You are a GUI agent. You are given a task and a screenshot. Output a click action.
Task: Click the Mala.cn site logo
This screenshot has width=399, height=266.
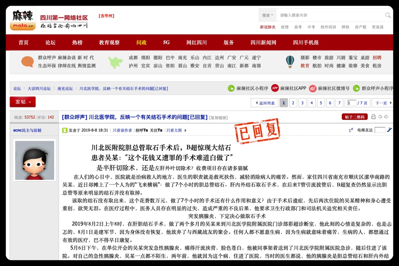coord(23,20)
